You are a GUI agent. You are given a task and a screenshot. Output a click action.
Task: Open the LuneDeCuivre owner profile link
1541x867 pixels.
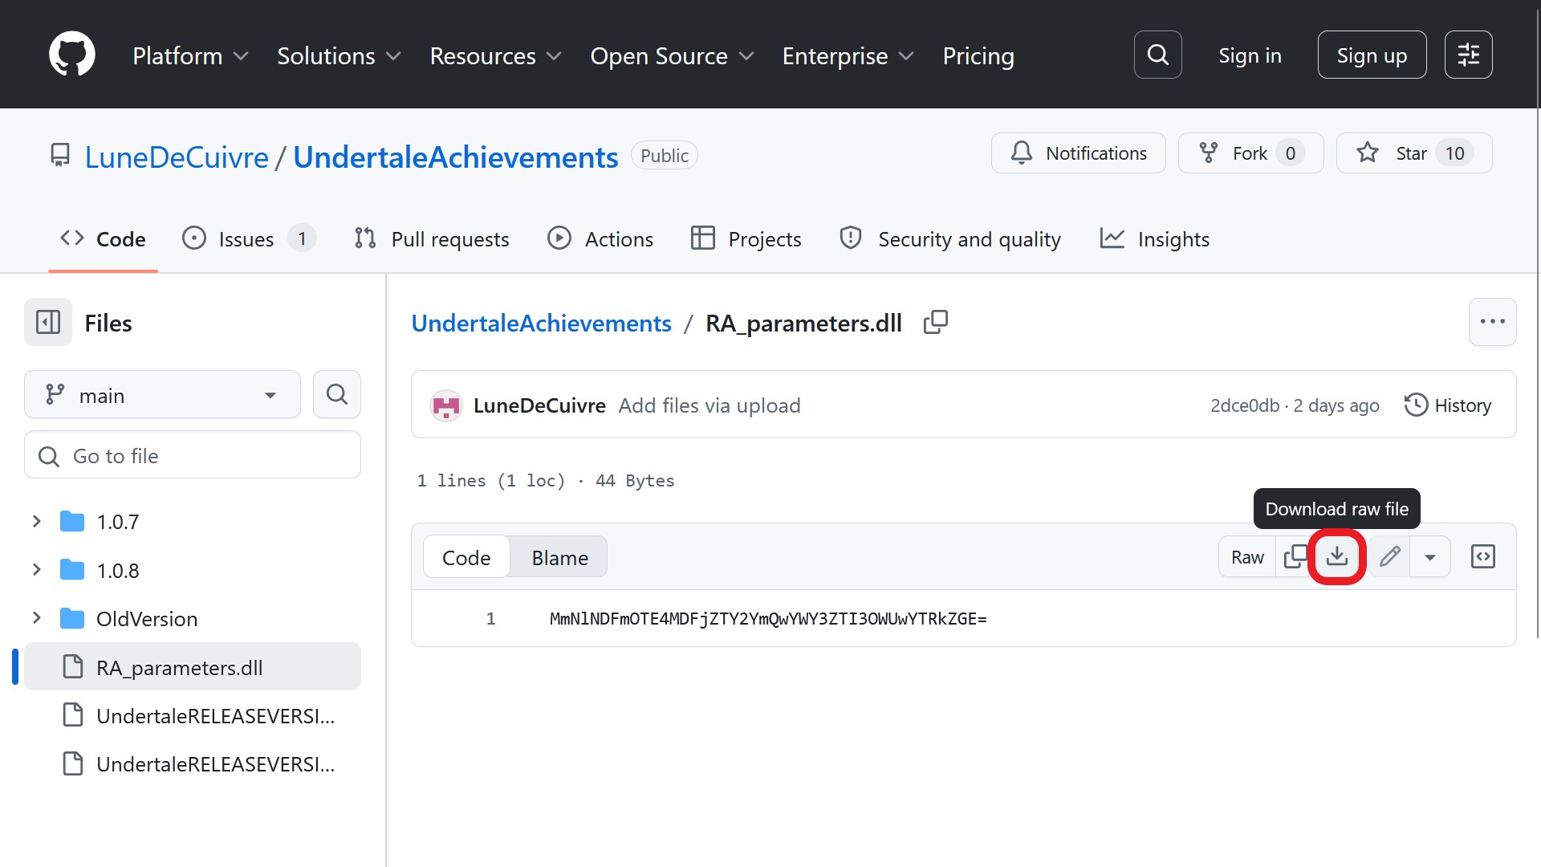pos(177,157)
